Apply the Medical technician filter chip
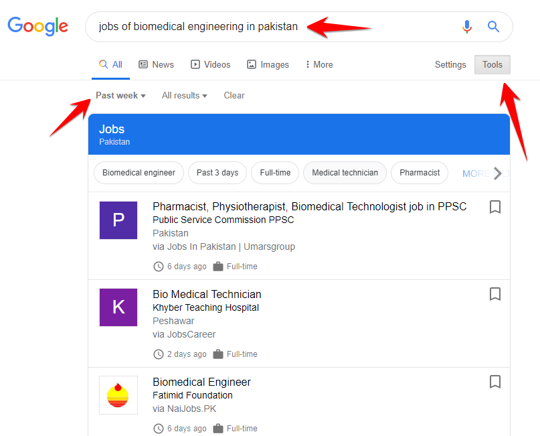This screenshot has height=436, width=540. 345,173
